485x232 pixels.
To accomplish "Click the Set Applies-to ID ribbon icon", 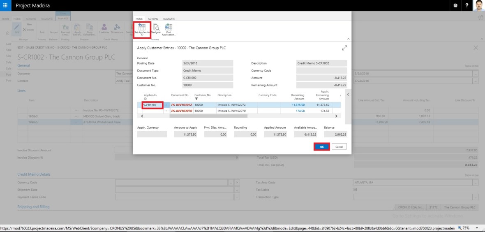I will (142, 30).
